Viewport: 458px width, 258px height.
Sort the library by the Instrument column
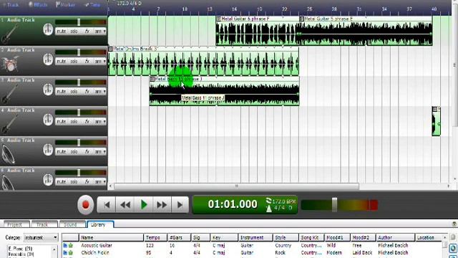pyautogui.click(x=255, y=237)
